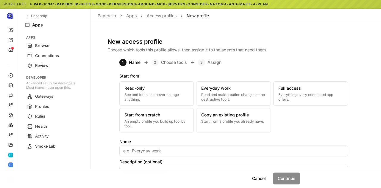Go back via Paperclip chevron link
381x188 pixels.
tap(36, 16)
